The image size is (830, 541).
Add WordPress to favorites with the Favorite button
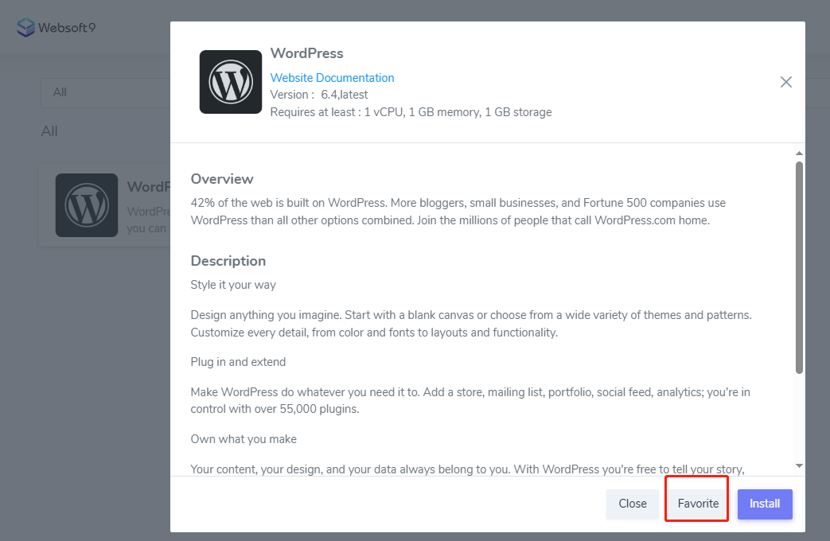click(698, 504)
